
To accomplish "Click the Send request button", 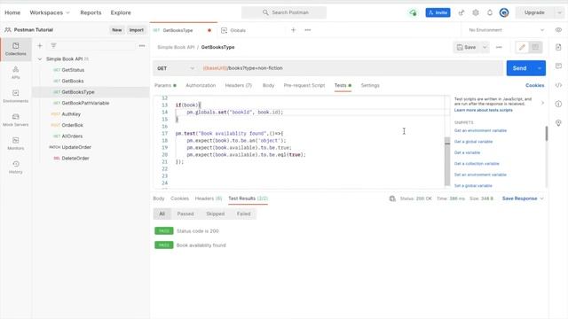I will pos(520,68).
